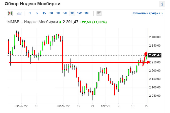
Task: Click the 2 200,00 axis label
Action: [x=155, y=71]
